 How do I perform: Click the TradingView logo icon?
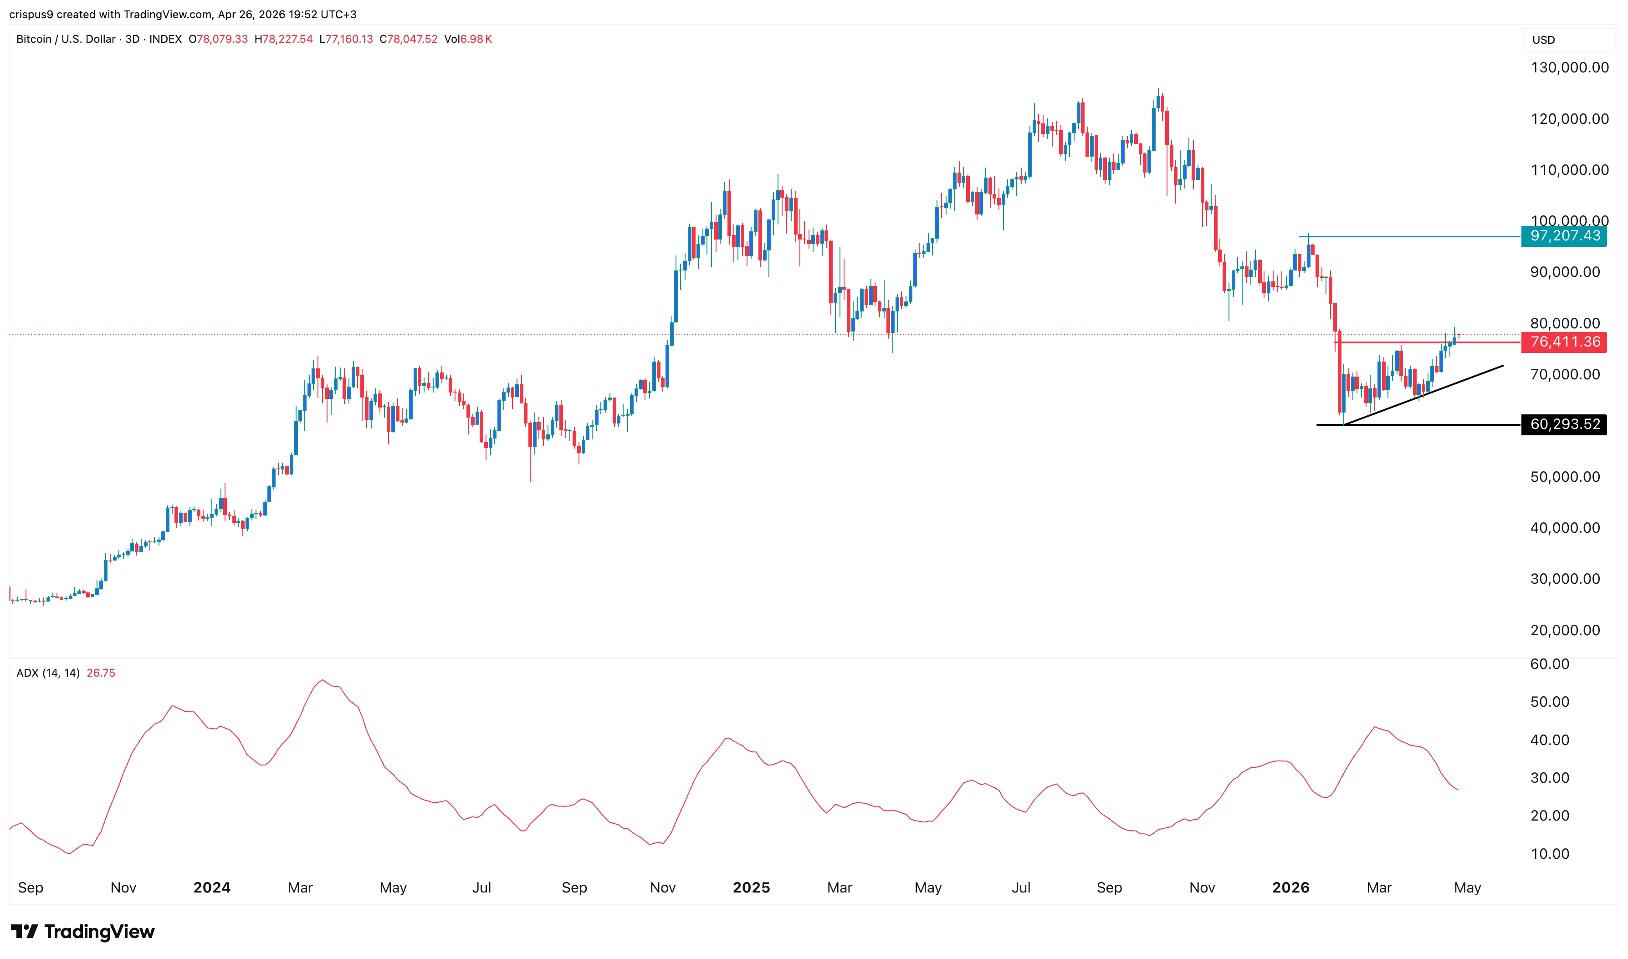click(25, 932)
